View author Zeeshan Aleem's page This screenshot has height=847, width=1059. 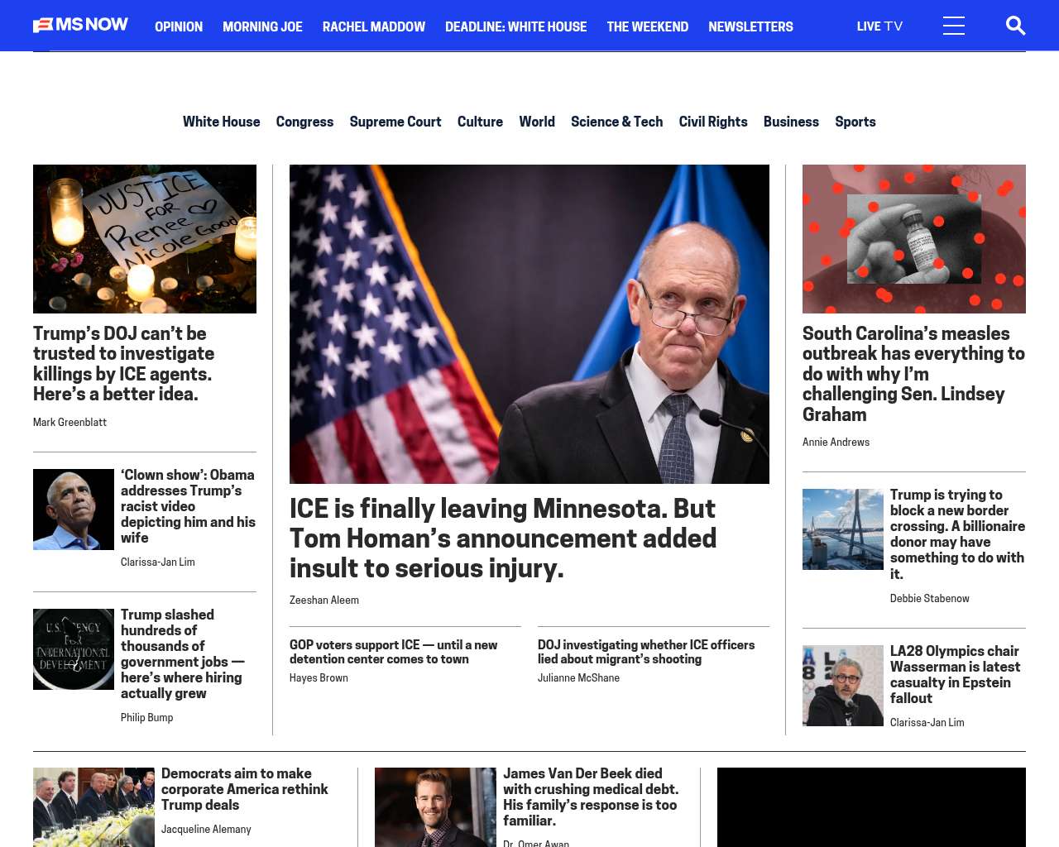tap(324, 600)
